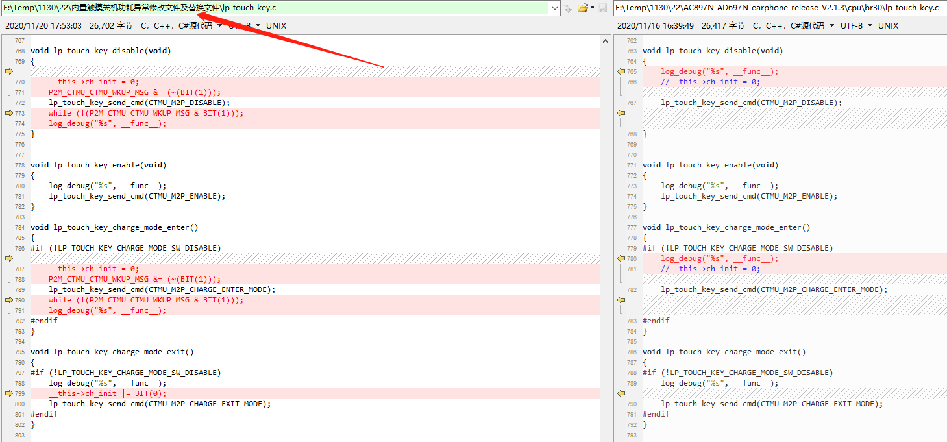Image resolution: width=947 pixels, height=442 pixels.
Task: Click the open file folder icon
Action: pyautogui.click(x=582, y=8)
